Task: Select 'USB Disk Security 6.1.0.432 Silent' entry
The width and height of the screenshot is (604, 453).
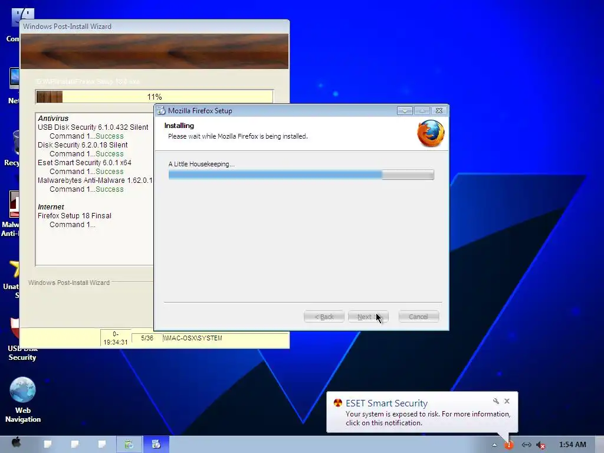Action: (93, 127)
